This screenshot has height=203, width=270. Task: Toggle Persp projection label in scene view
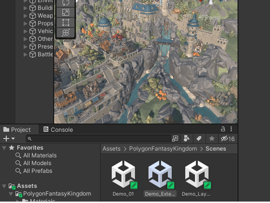pyautogui.click(x=210, y=17)
